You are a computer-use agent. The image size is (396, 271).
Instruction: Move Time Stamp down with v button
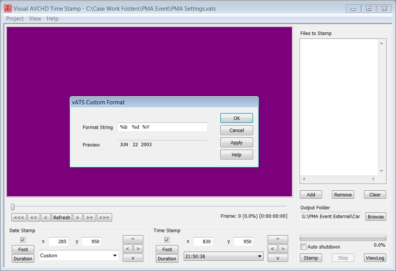[278, 258]
